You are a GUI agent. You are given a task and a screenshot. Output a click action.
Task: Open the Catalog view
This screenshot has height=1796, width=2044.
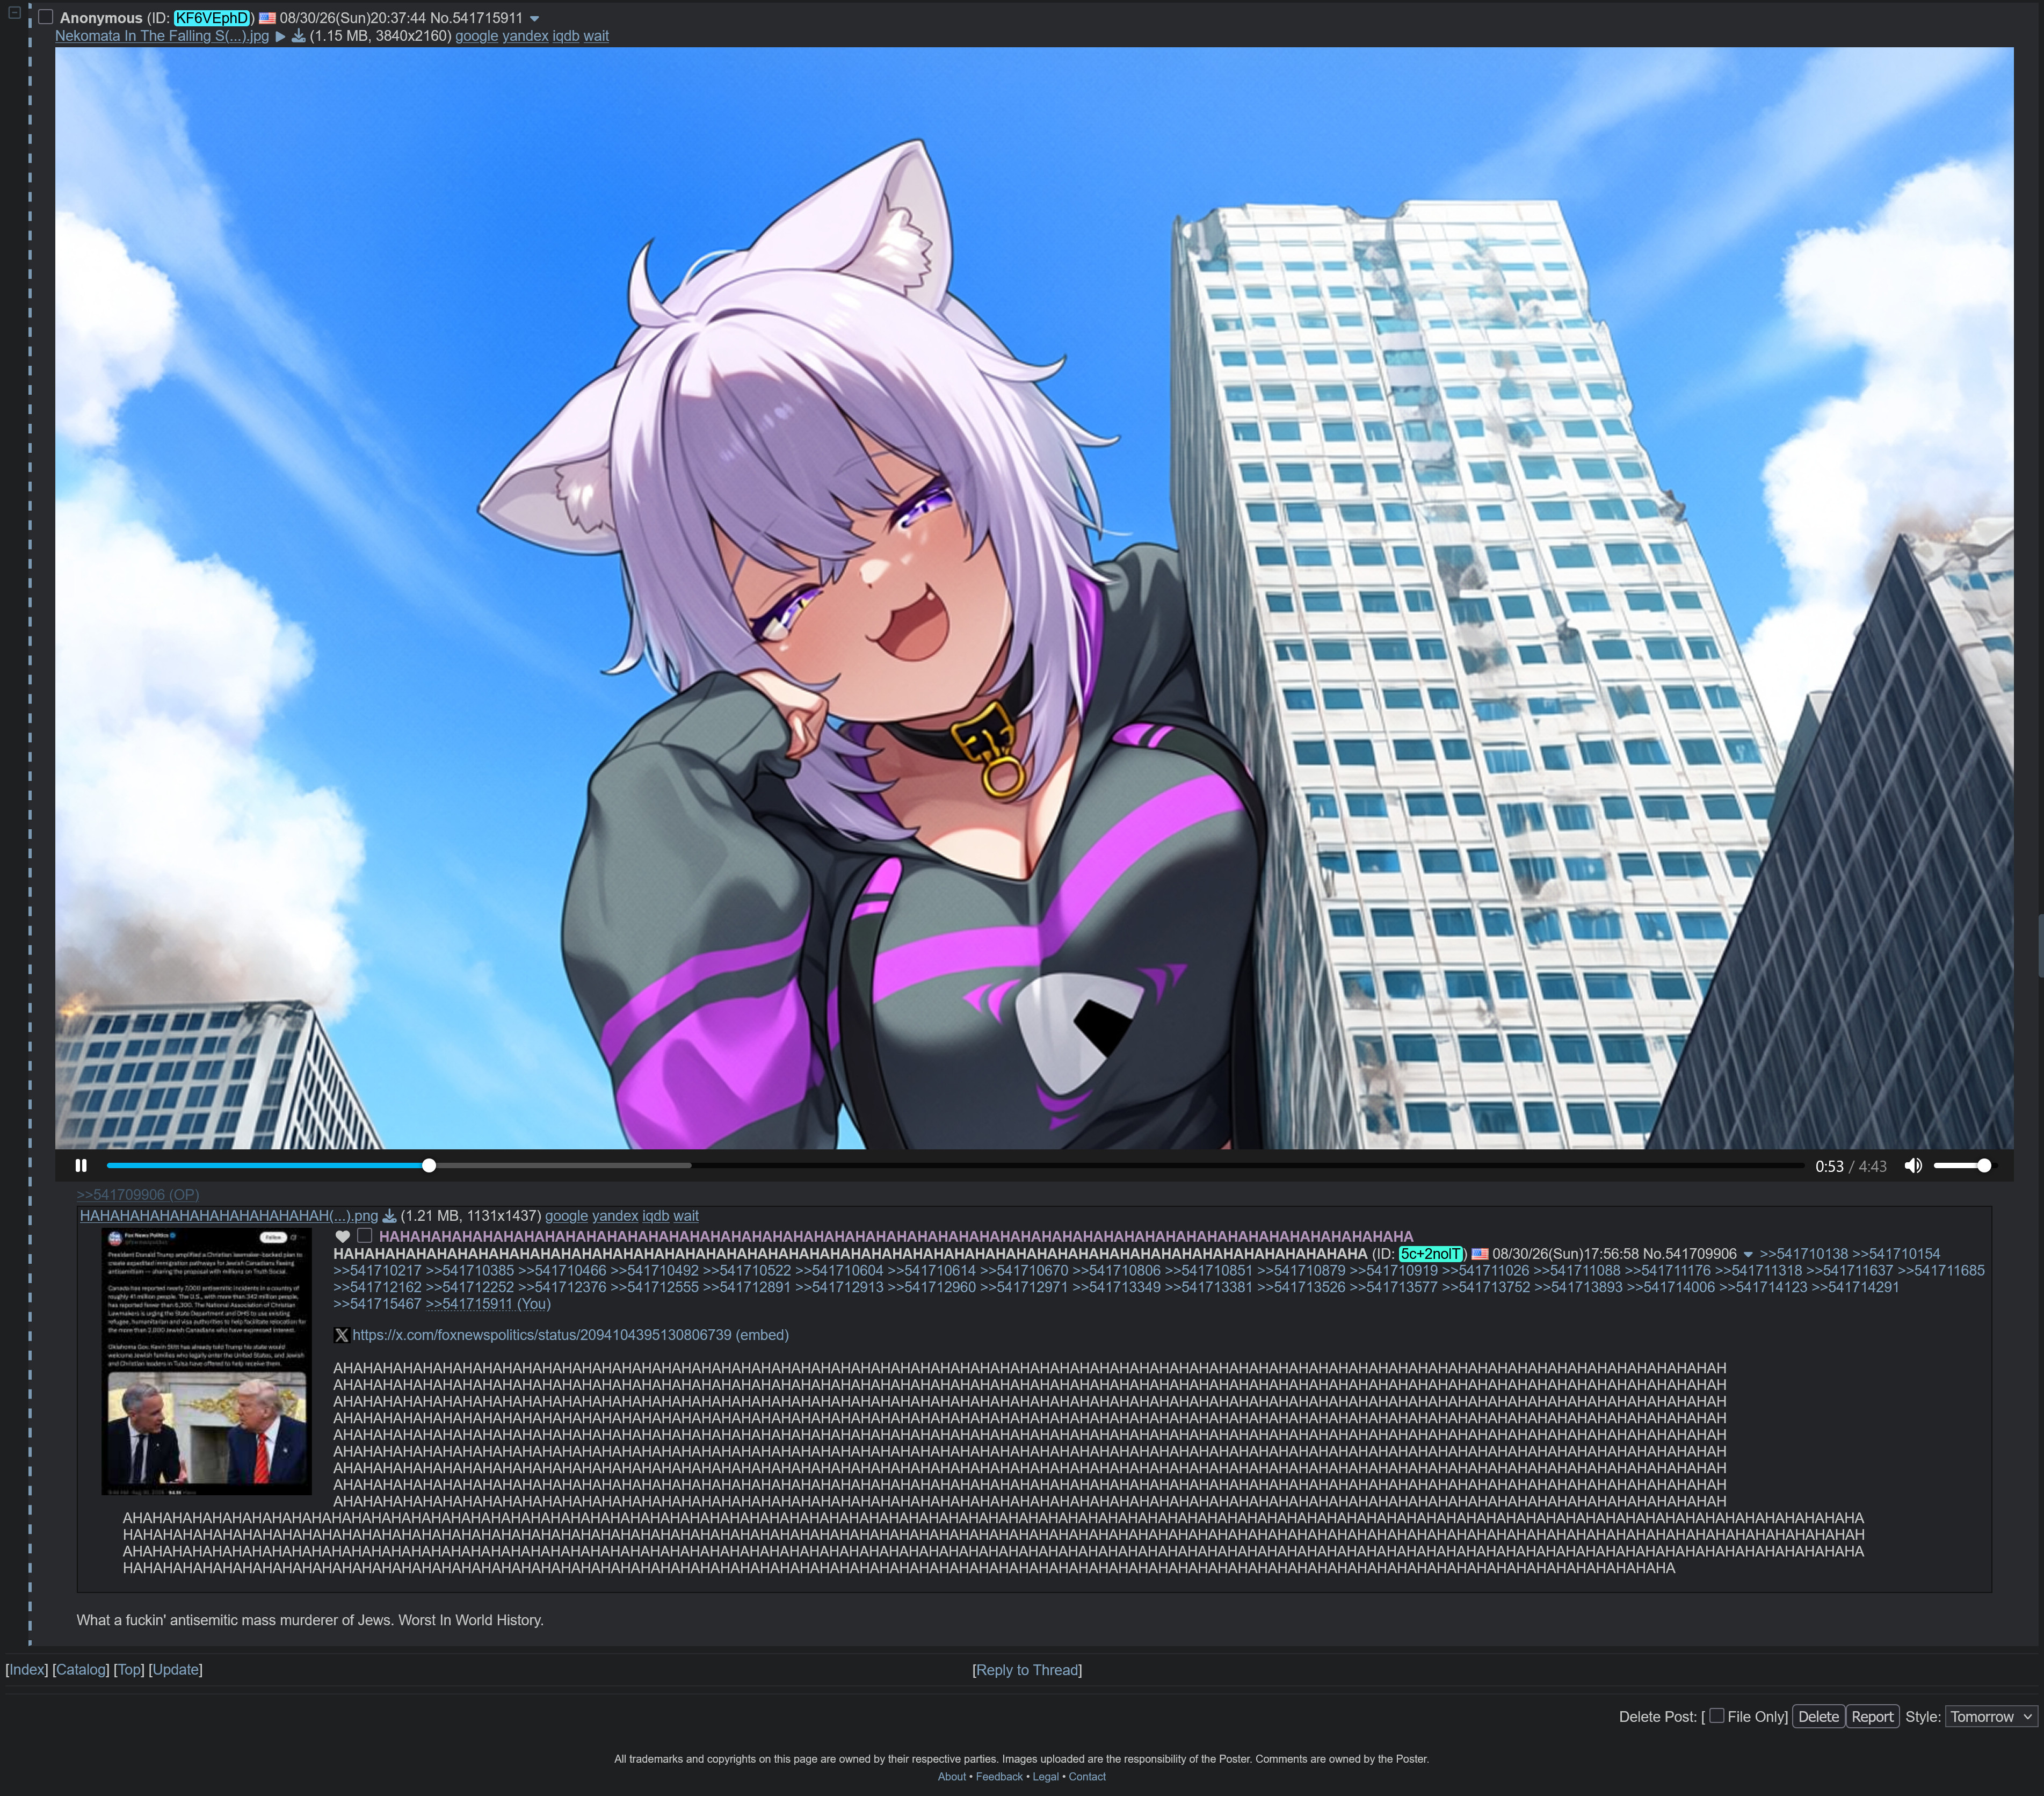click(81, 1670)
